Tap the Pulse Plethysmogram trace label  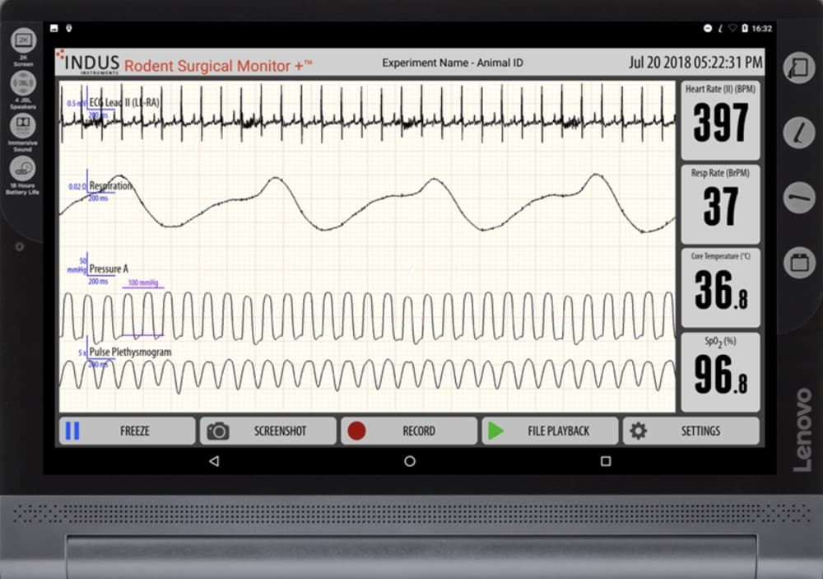click(x=130, y=352)
